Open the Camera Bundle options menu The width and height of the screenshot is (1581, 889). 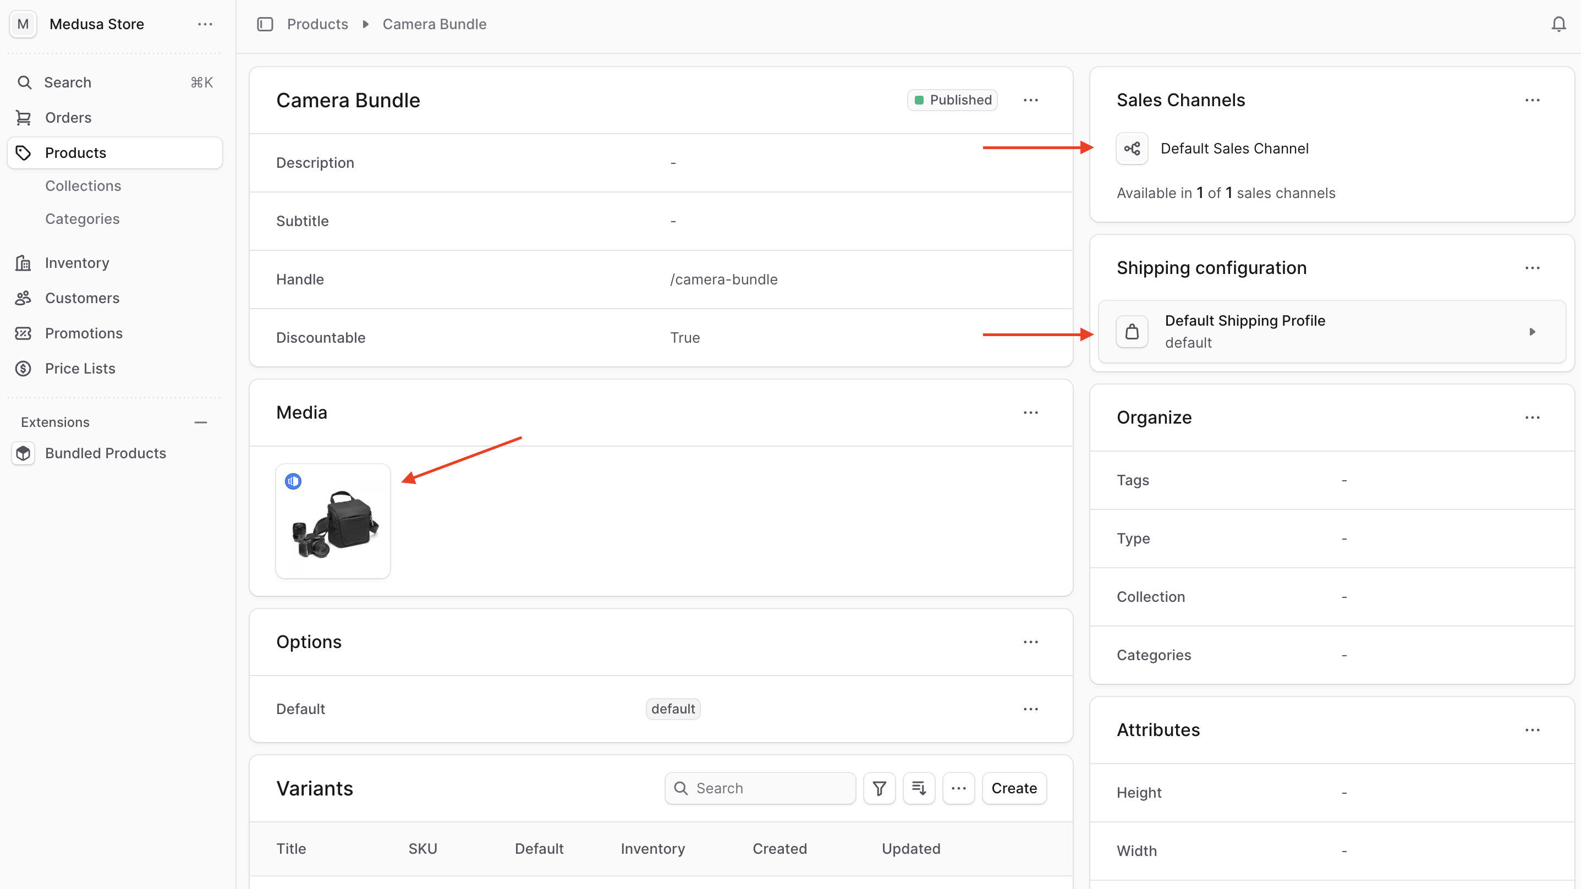(x=1030, y=100)
